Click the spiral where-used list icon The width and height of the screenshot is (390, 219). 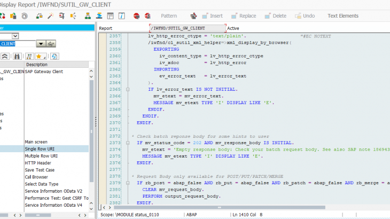pos(25,16)
